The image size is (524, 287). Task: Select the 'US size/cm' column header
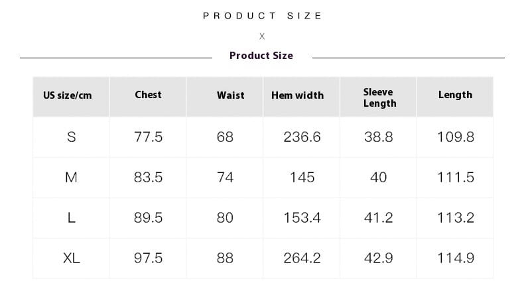[68, 95]
